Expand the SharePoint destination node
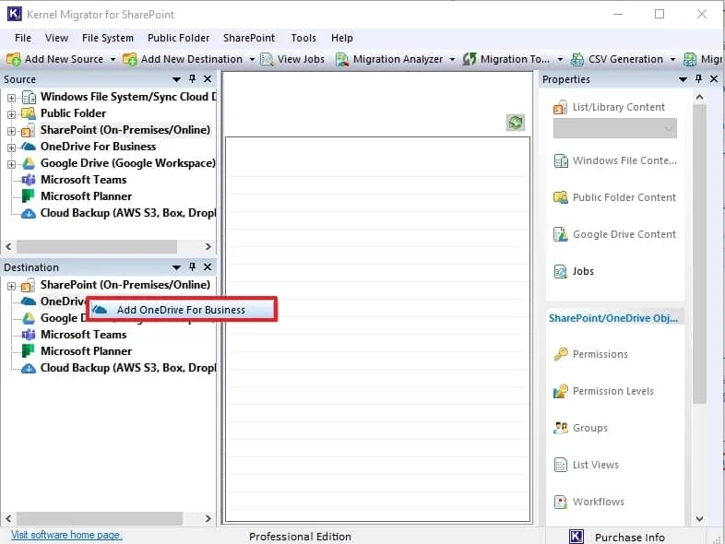Image resolution: width=725 pixels, height=544 pixels. [12, 287]
